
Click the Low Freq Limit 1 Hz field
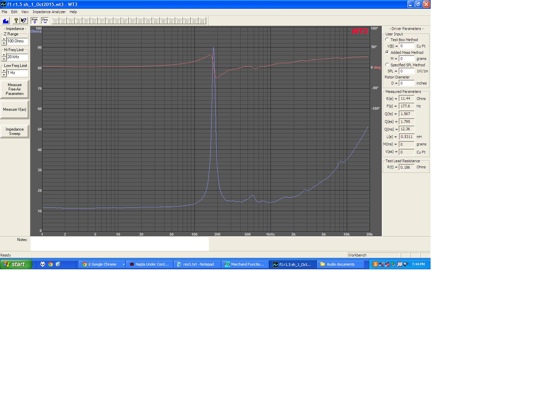[17, 73]
